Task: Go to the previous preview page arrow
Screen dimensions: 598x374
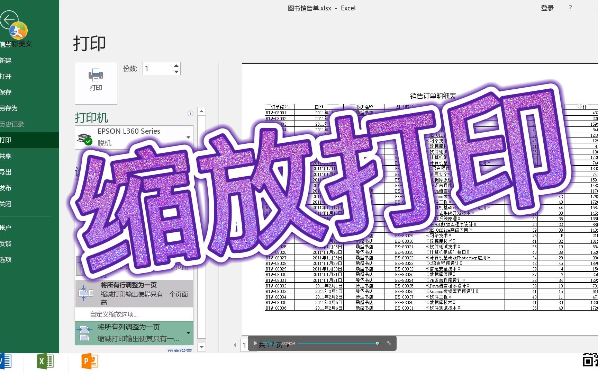Action: [x=235, y=345]
